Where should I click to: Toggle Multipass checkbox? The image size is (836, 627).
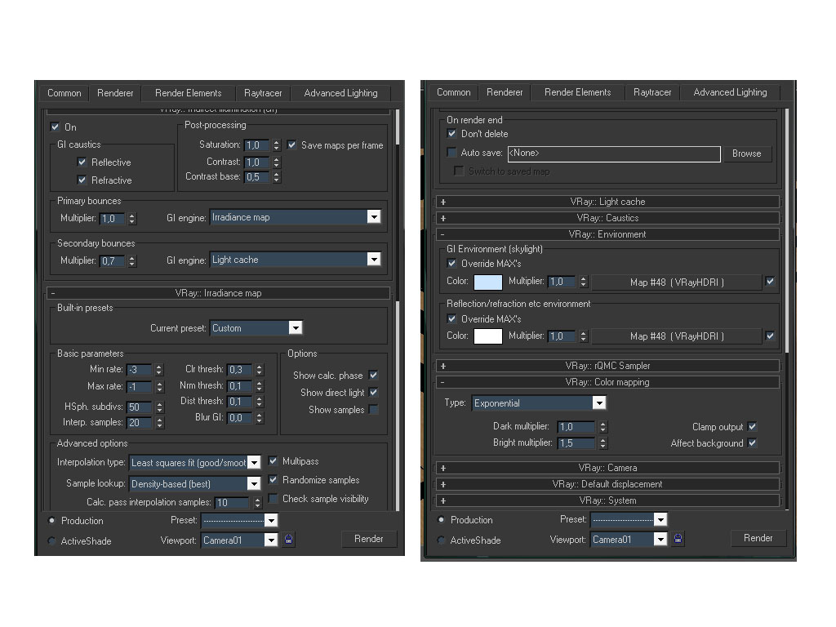pyautogui.click(x=273, y=460)
